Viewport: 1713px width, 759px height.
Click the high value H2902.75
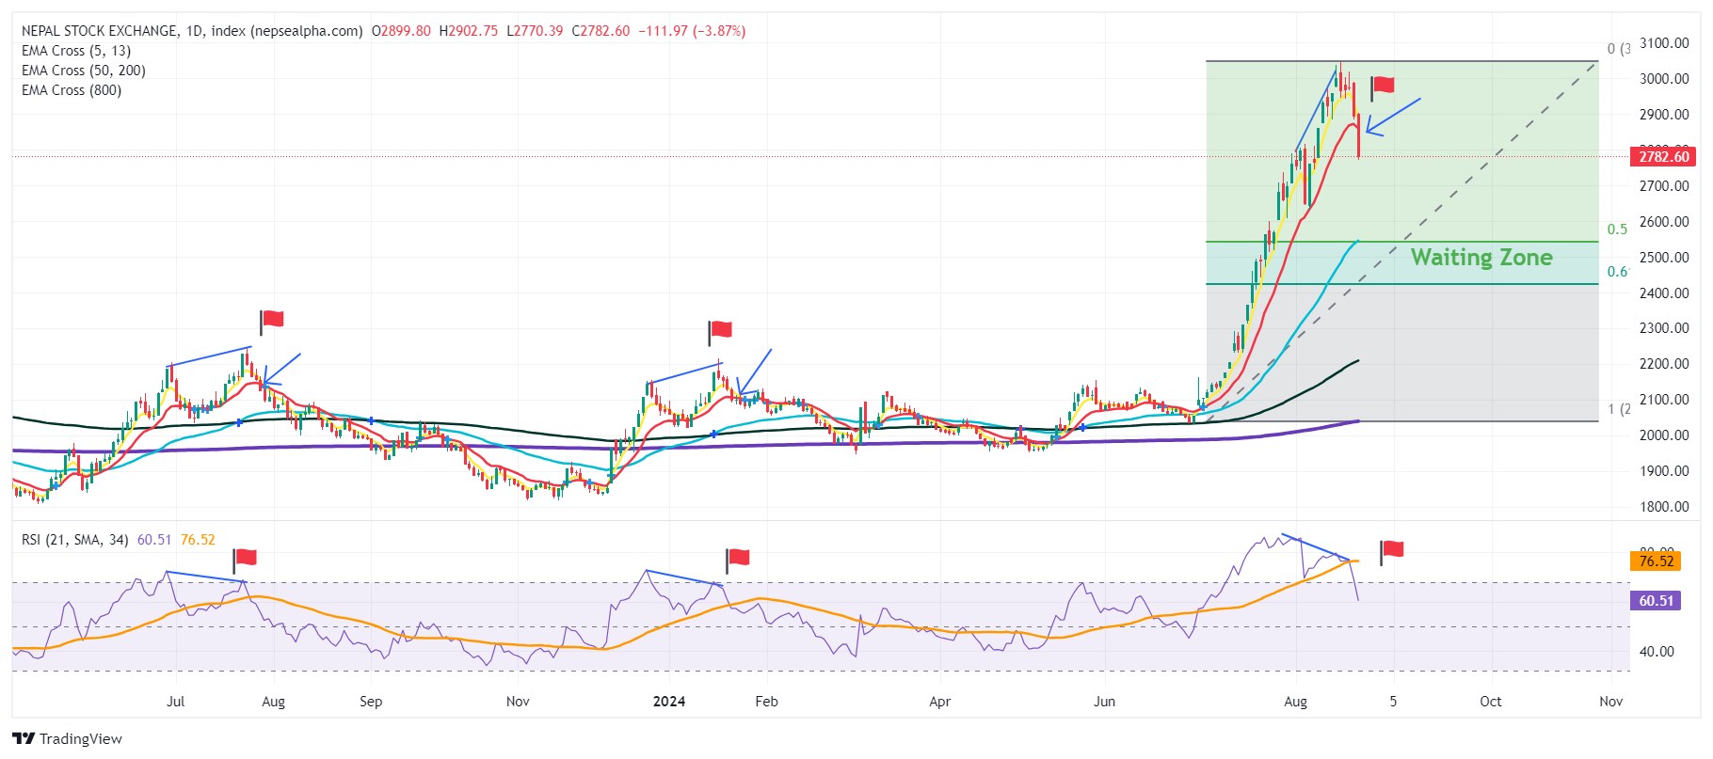[469, 31]
